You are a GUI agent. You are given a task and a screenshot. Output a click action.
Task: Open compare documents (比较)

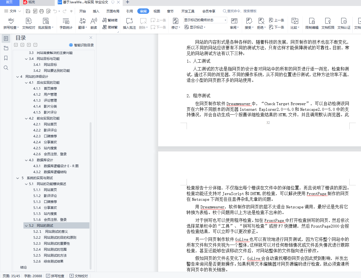point(295,24)
